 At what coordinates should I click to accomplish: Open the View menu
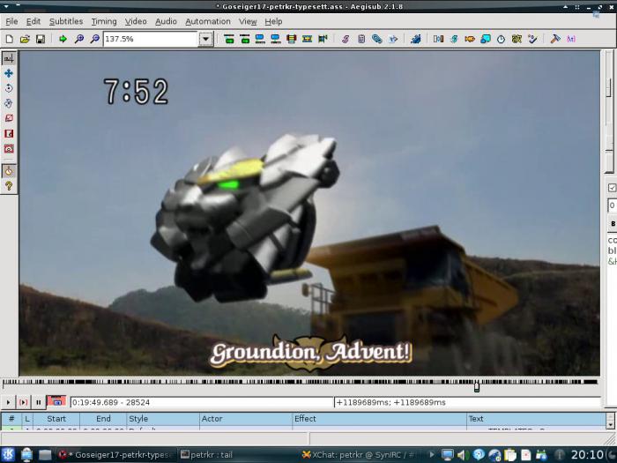248,22
